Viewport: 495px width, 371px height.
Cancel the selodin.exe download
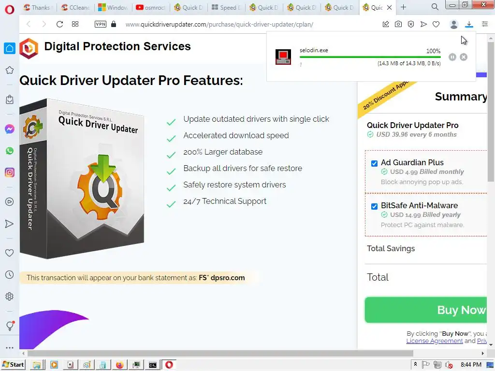point(464,57)
